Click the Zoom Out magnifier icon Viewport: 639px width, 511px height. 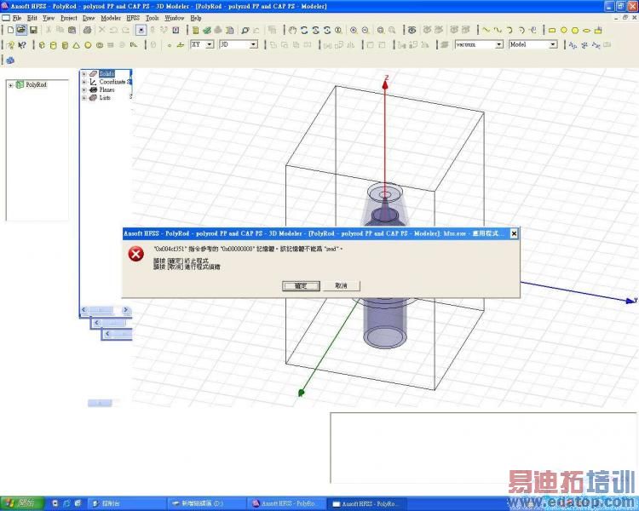point(366,30)
